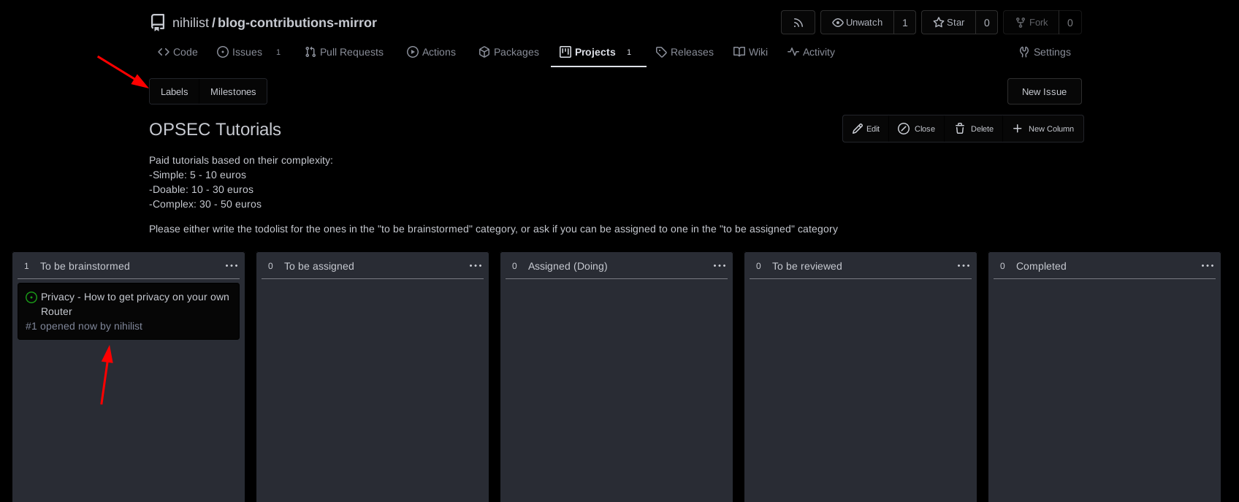1239x502 pixels.
Task: Open the To be brainstormed column menu
Action: tap(232, 266)
